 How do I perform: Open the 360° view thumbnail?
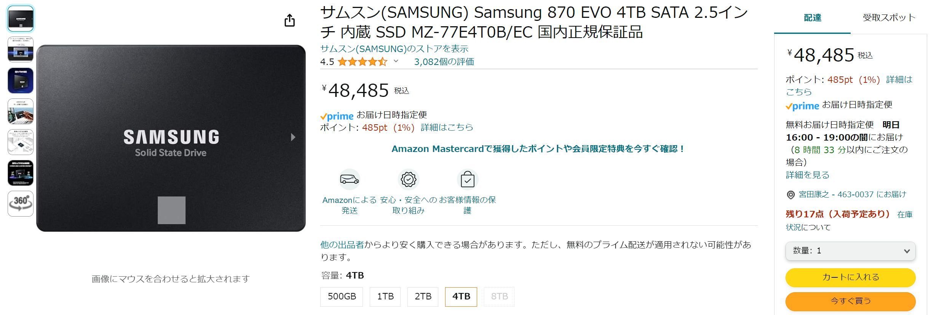(x=21, y=203)
